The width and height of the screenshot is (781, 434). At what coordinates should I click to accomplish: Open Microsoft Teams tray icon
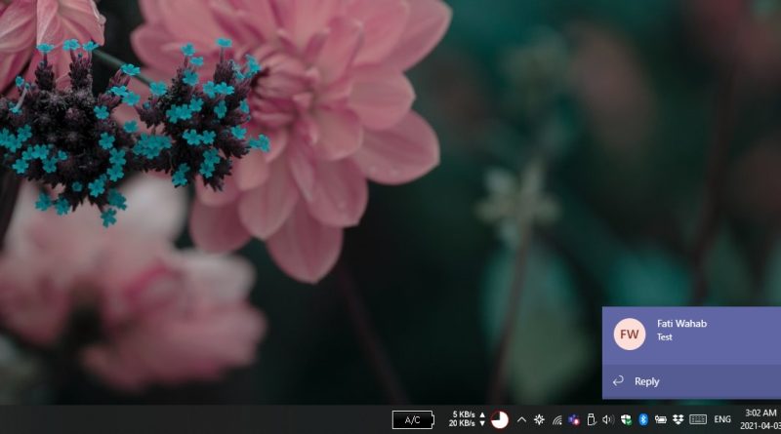click(574, 420)
